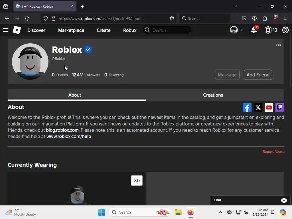The height and width of the screenshot is (219, 292).
Task: Open the Marketplace menu item
Action: (x=71, y=30)
